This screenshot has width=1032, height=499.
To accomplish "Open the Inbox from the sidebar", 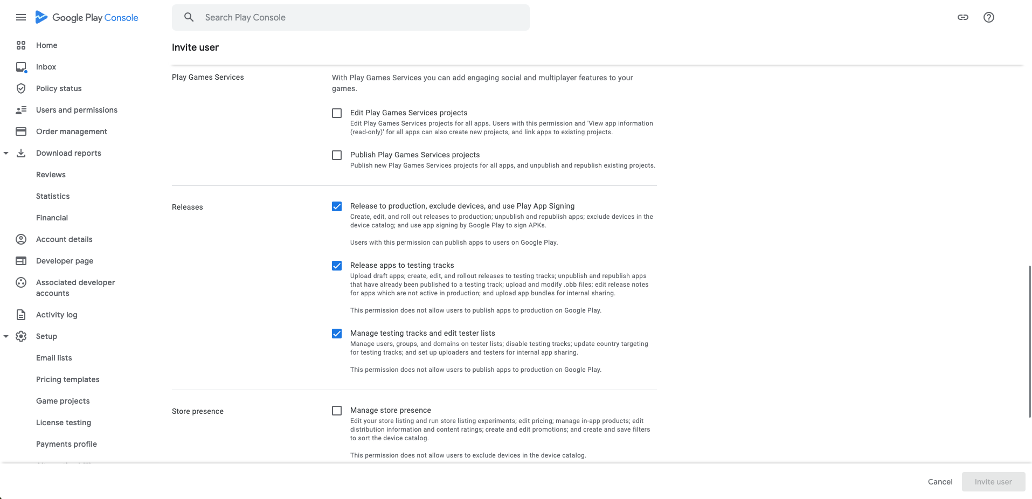I will pos(45,67).
